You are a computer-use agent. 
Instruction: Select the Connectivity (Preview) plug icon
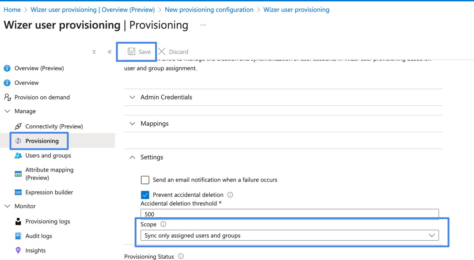click(18, 126)
